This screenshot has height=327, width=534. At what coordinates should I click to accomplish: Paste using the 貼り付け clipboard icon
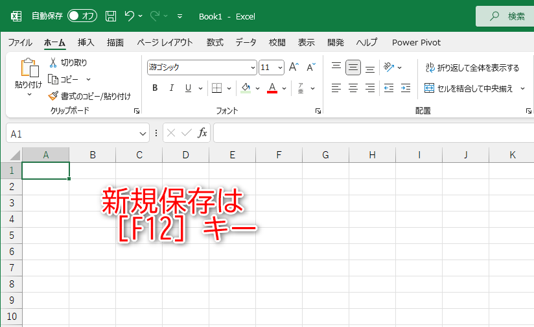point(29,67)
